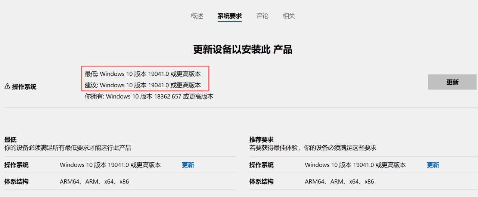Click the gray 更新 button
Viewport: 478px width, 197px height.
(x=452, y=82)
